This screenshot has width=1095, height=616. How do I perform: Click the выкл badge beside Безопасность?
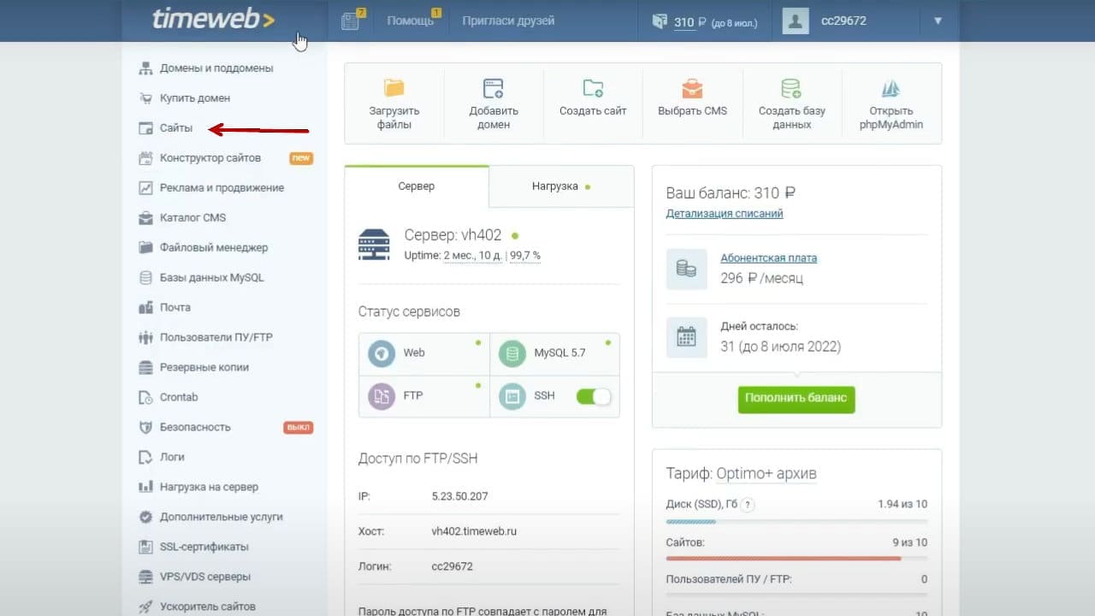pyautogui.click(x=298, y=427)
